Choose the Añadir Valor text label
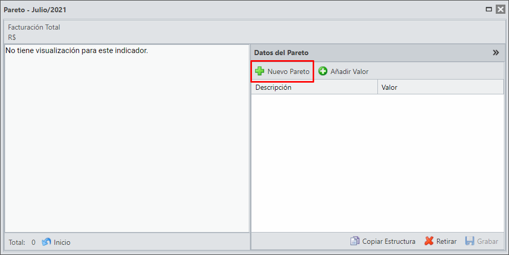The height and width of the screenshot is (255, 509). pyautogui.click(x=349, y=71)
